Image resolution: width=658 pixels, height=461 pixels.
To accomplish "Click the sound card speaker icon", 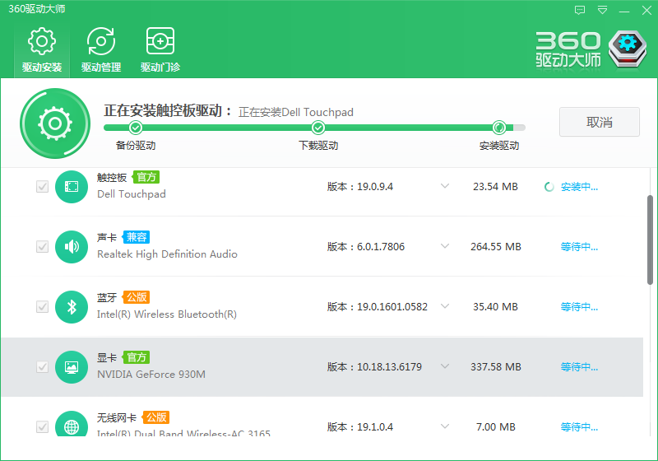I will [72, 246].
